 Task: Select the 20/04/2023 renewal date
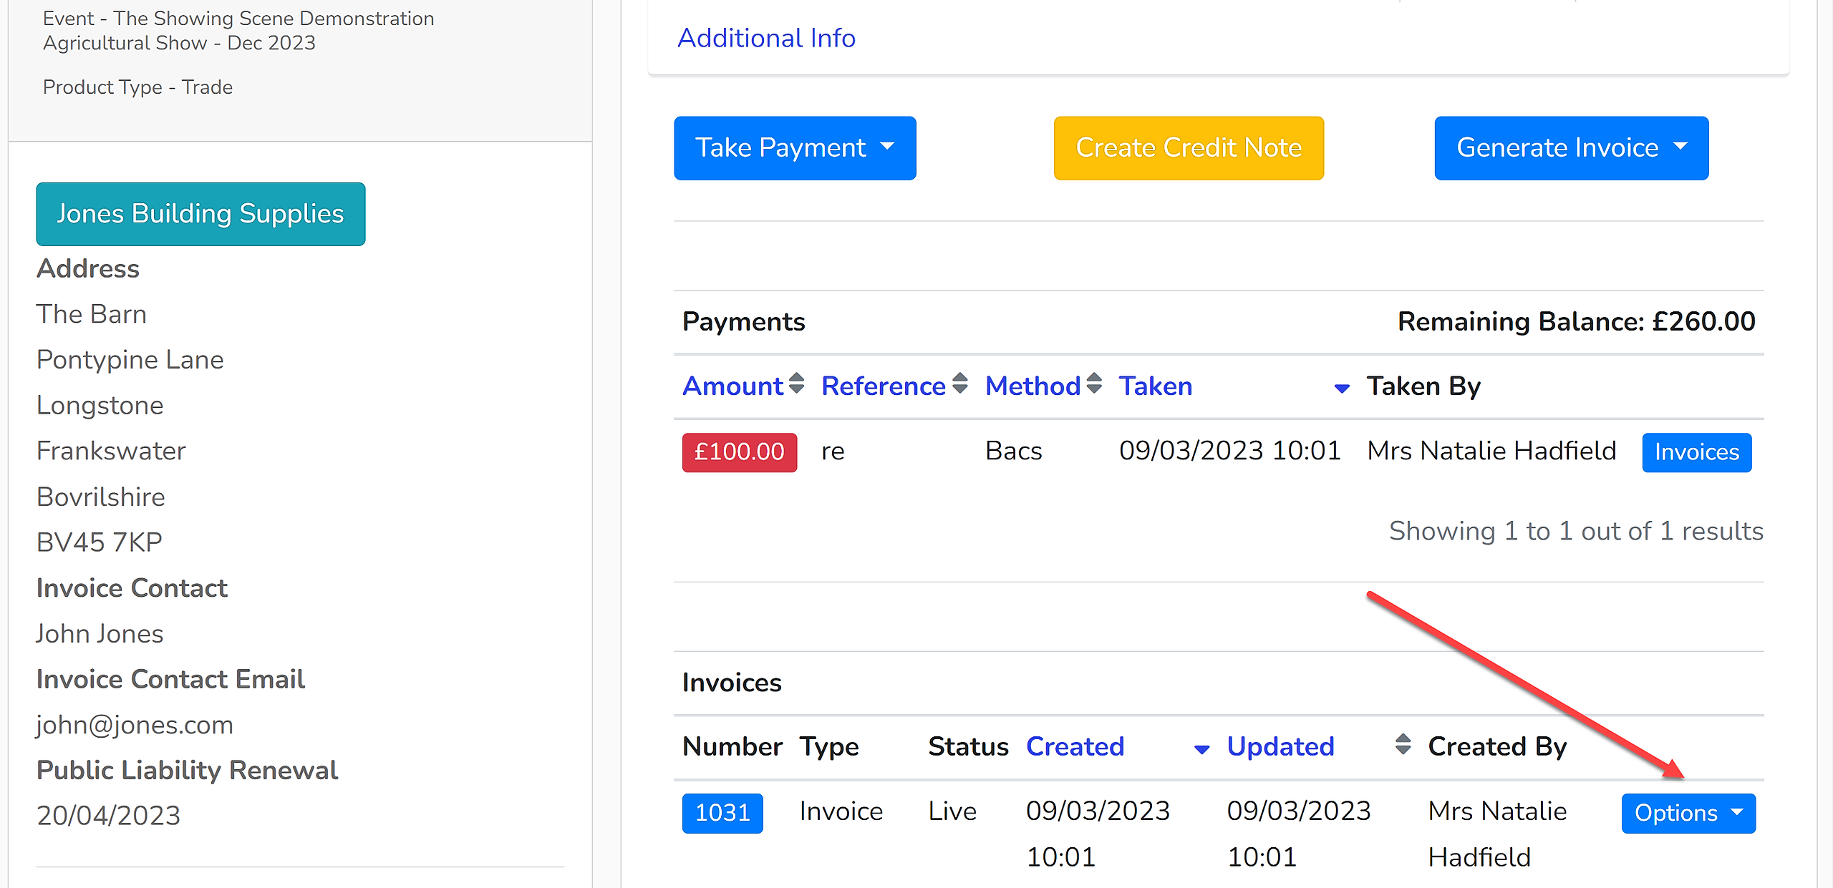(x=109, y=816)
